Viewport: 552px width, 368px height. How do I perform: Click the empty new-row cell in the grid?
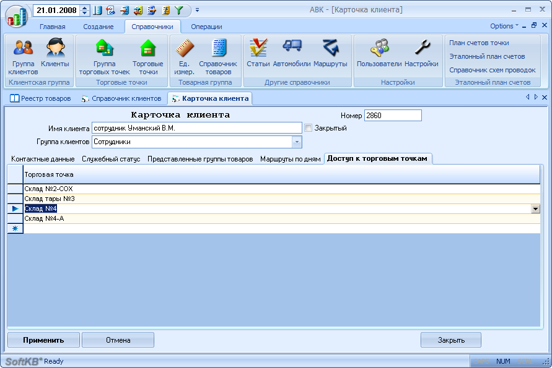tap(282, 228)
